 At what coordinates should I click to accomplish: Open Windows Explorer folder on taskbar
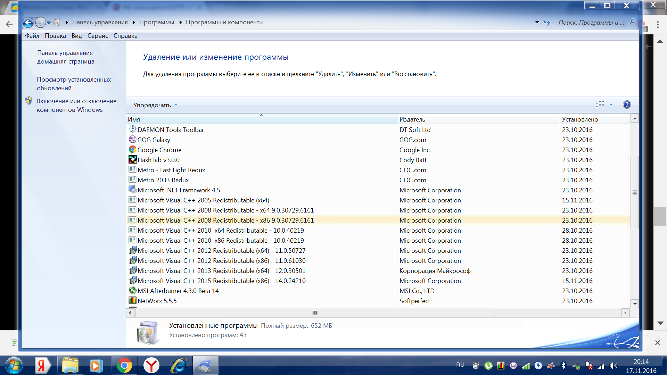(x=71, y=365)
